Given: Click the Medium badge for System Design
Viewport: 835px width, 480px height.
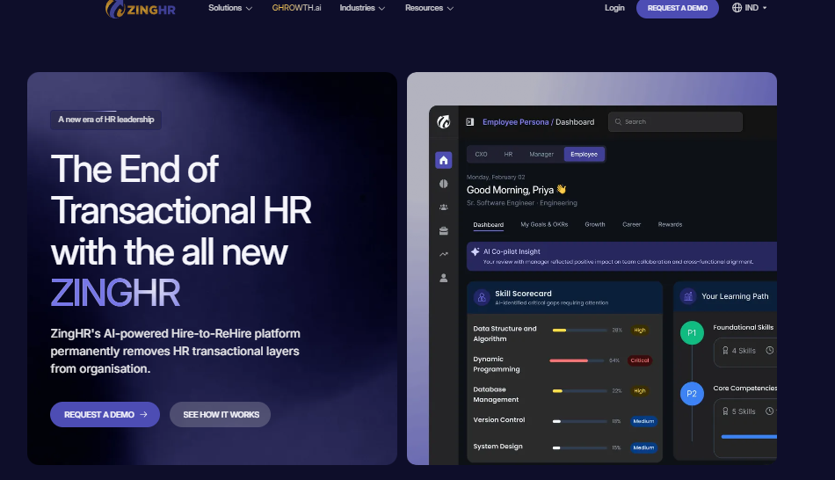Looking at the screenshot, I should click(x=643, y=448).
